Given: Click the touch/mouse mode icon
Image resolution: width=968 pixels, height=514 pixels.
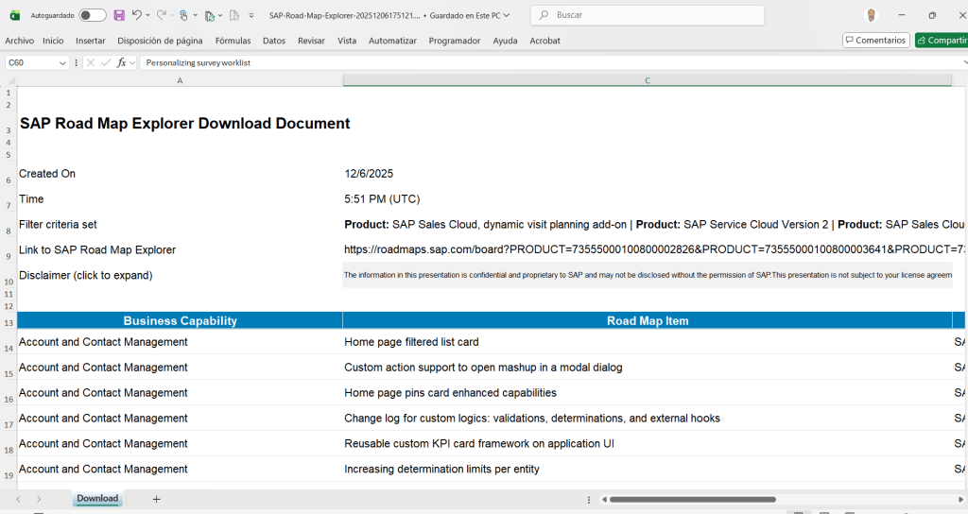Looking at the screenshot, I should point(183,15).
